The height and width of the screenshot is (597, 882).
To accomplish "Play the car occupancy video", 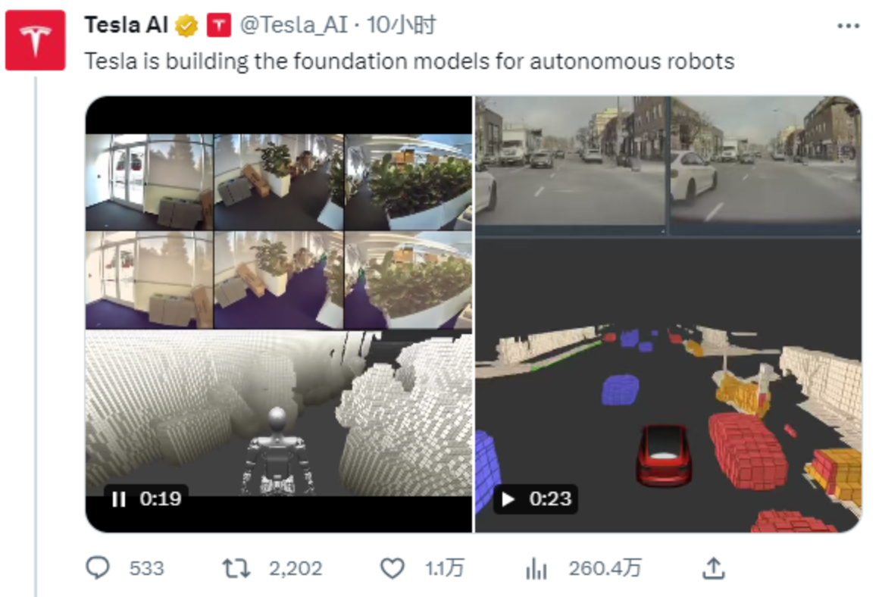I will pyautogui.click(x=508, y=499).
